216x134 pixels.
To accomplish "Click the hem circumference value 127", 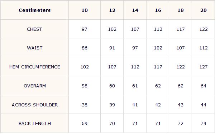I will [203, 67].
